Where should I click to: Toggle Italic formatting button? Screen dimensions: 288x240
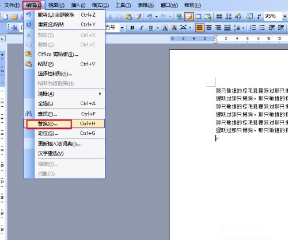[142, 28]
